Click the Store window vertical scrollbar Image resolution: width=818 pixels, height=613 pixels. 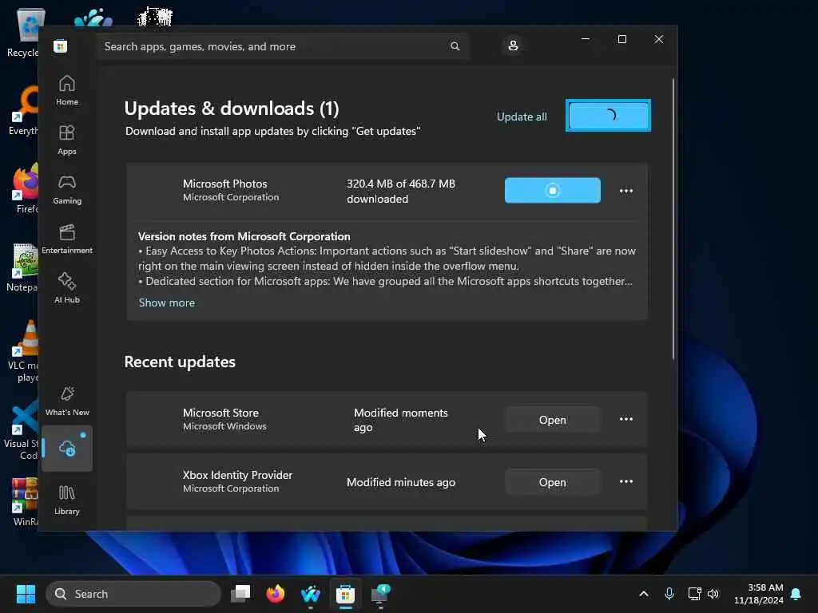[673, 219]
